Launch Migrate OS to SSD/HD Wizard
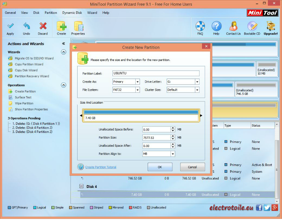 34,58
